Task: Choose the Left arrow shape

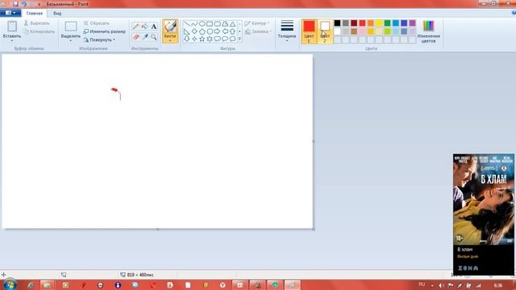Action: click(x=225, y=31)
